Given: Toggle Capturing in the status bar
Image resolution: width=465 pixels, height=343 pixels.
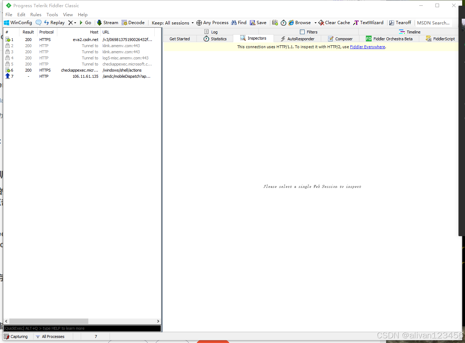Looking at the screenshot, I should click(x=16, y=337).
